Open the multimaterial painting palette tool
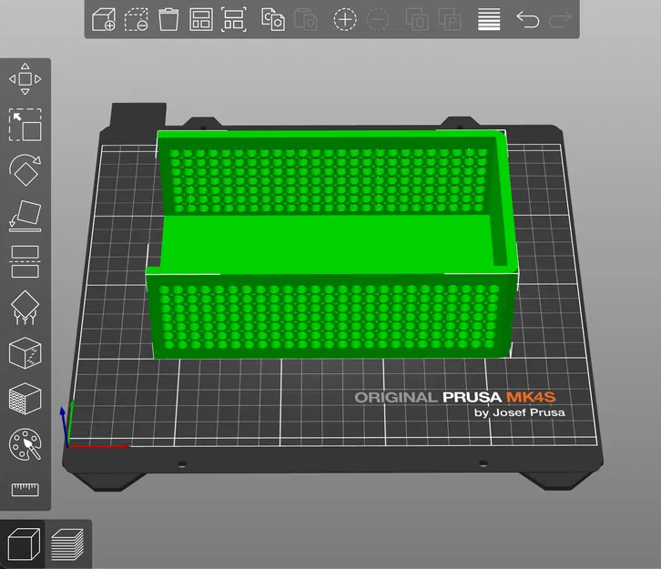Image resolution: width=661 pixels, height=569 pixels. tap(25, 444)
